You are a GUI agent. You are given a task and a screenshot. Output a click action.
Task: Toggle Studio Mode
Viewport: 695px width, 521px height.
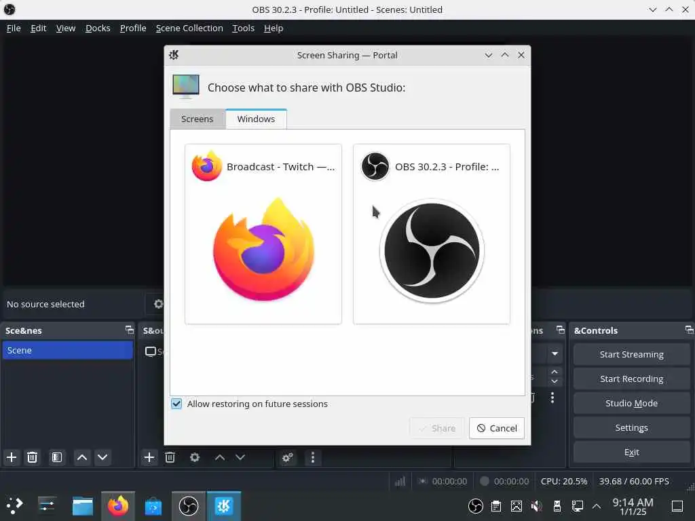pyautogui.click(x=631, y=403)
